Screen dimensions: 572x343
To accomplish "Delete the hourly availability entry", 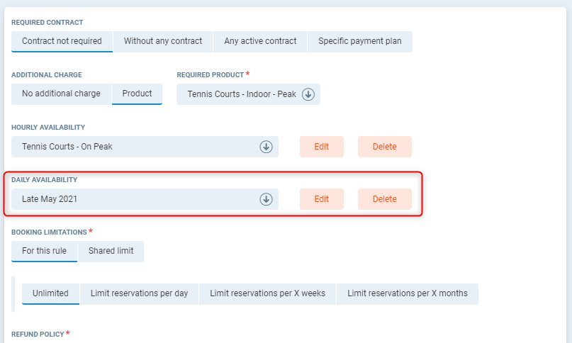I will (x=384, y=147).
